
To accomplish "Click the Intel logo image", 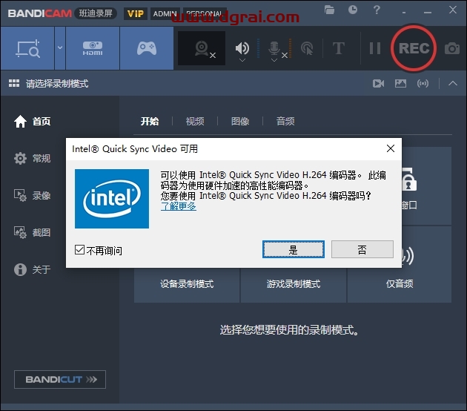I will [112, 199].
